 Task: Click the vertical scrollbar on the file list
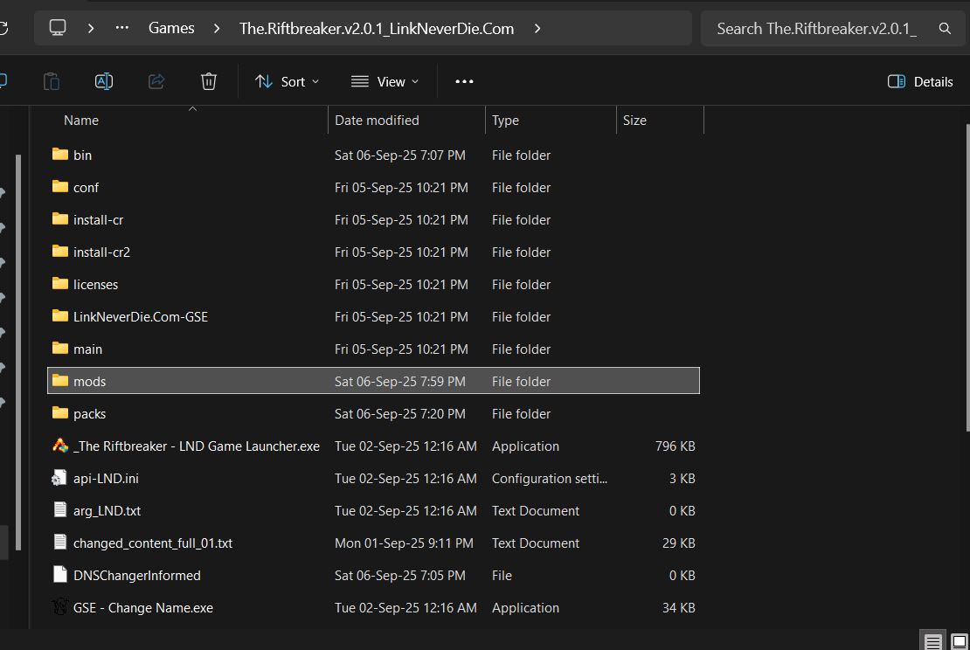tap(966, 280)
